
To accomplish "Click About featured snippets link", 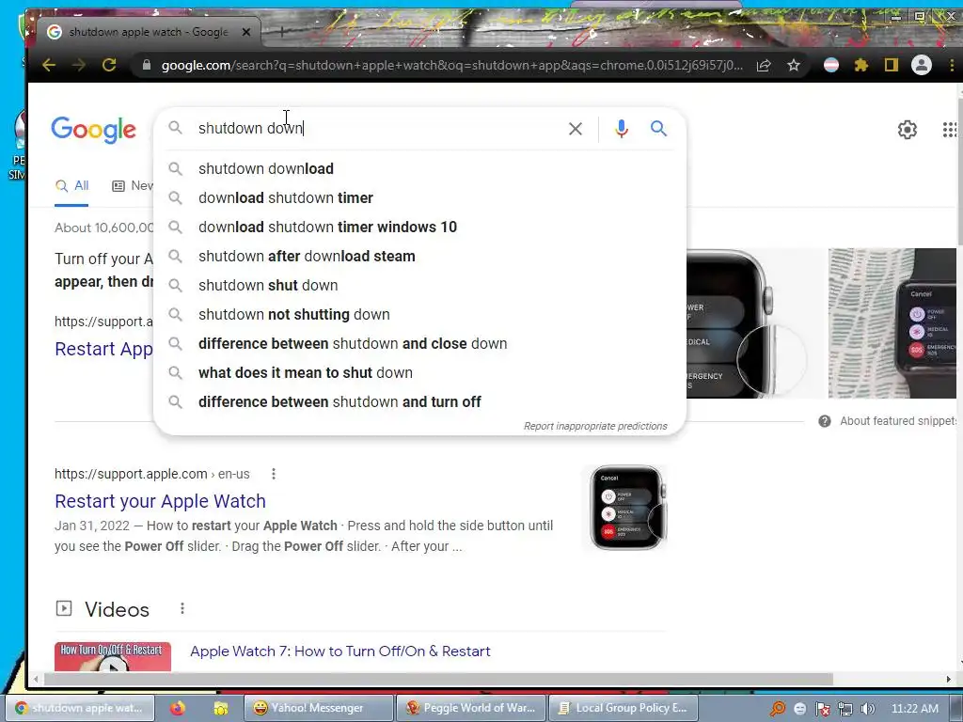I will click(898, 421).
